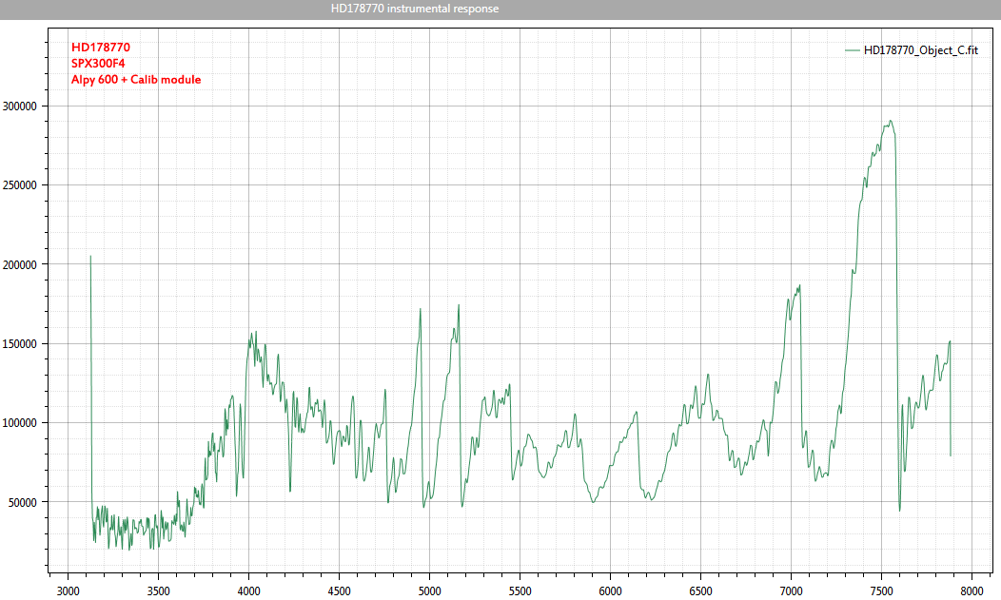The image size is (1001, 600).
Task: Click the y-axis label "200000"
Action: click(20, 264)
